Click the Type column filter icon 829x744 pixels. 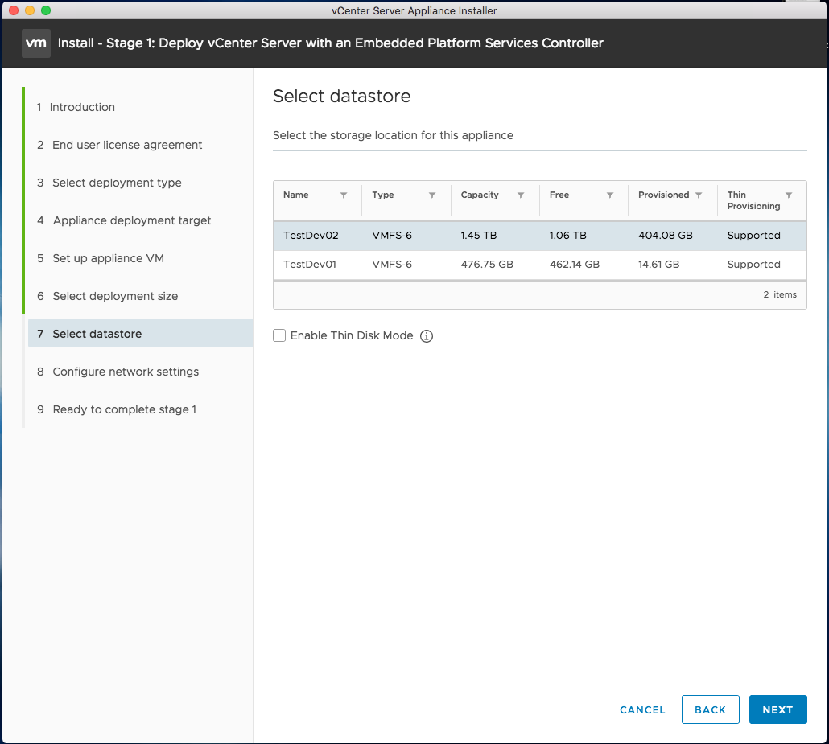(x=432, y=195)
